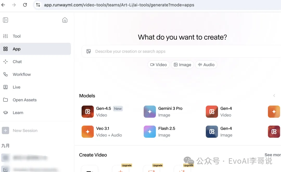This screenshot has height=172, width=281.
Task: Click the Learn graduation cap icon
Action: 5,113
